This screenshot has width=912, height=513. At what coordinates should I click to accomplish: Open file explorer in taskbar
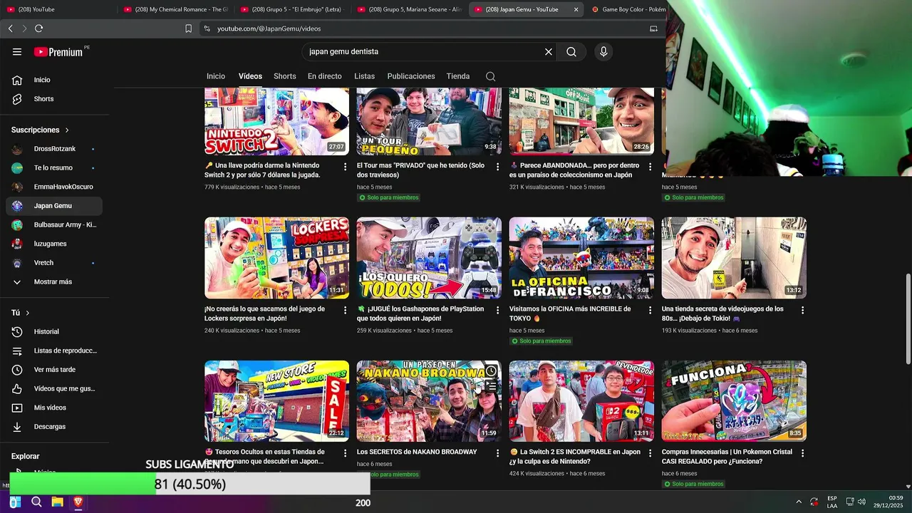coord(57,502)
